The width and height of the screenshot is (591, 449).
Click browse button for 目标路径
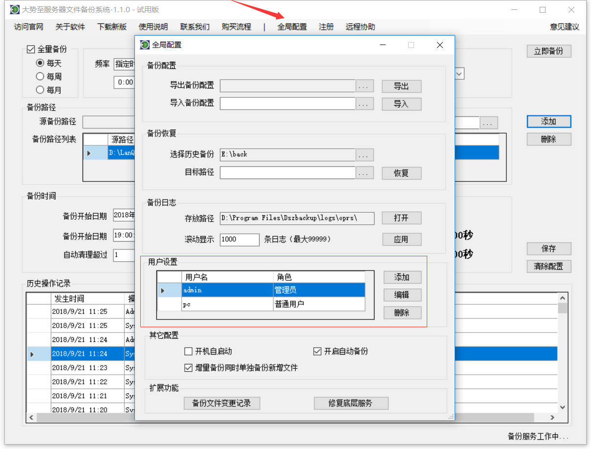click(364, 173)
